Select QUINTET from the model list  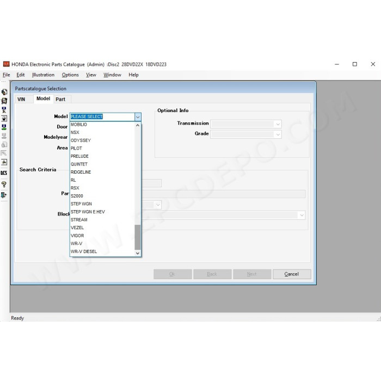(x=102, y=164)
